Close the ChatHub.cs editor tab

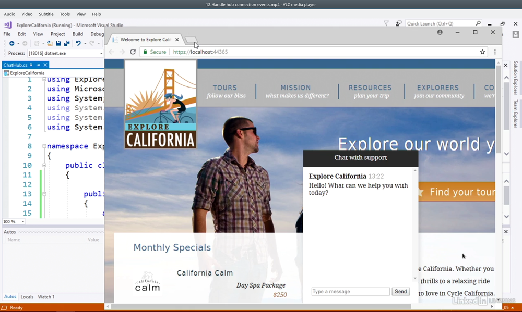[x=45, y=65]
